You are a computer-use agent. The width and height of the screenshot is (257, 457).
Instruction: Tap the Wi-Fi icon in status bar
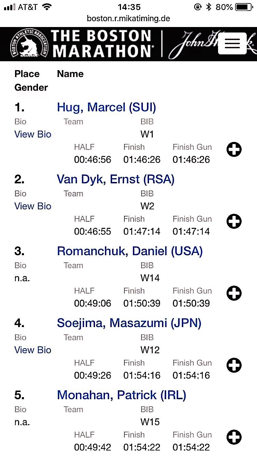coord(47,6)
